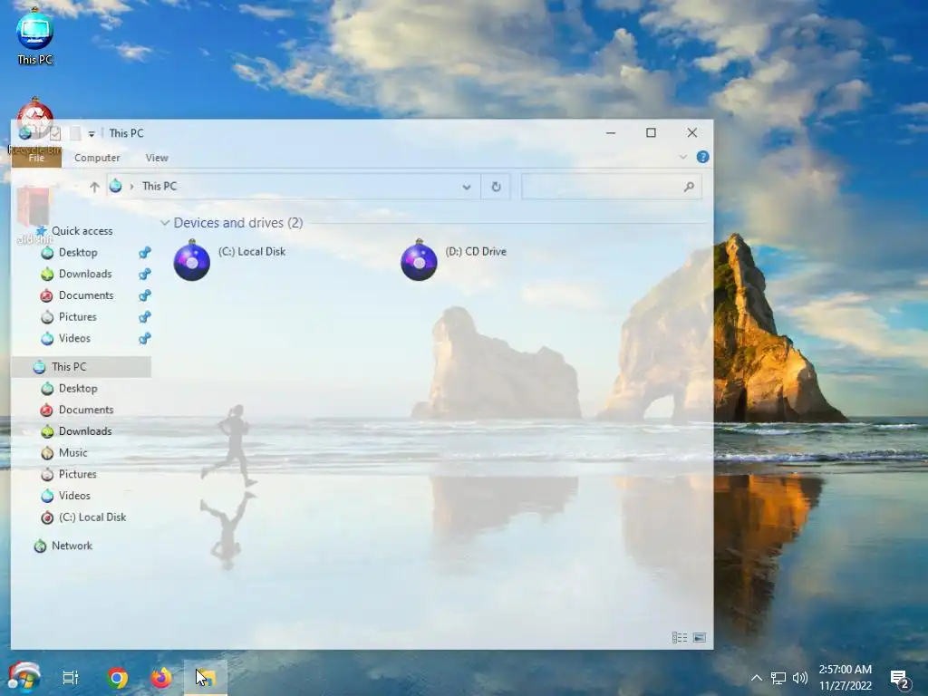
Task: Select Documents under Quick access
Action: pyautogui.click(x=86, y=295)
